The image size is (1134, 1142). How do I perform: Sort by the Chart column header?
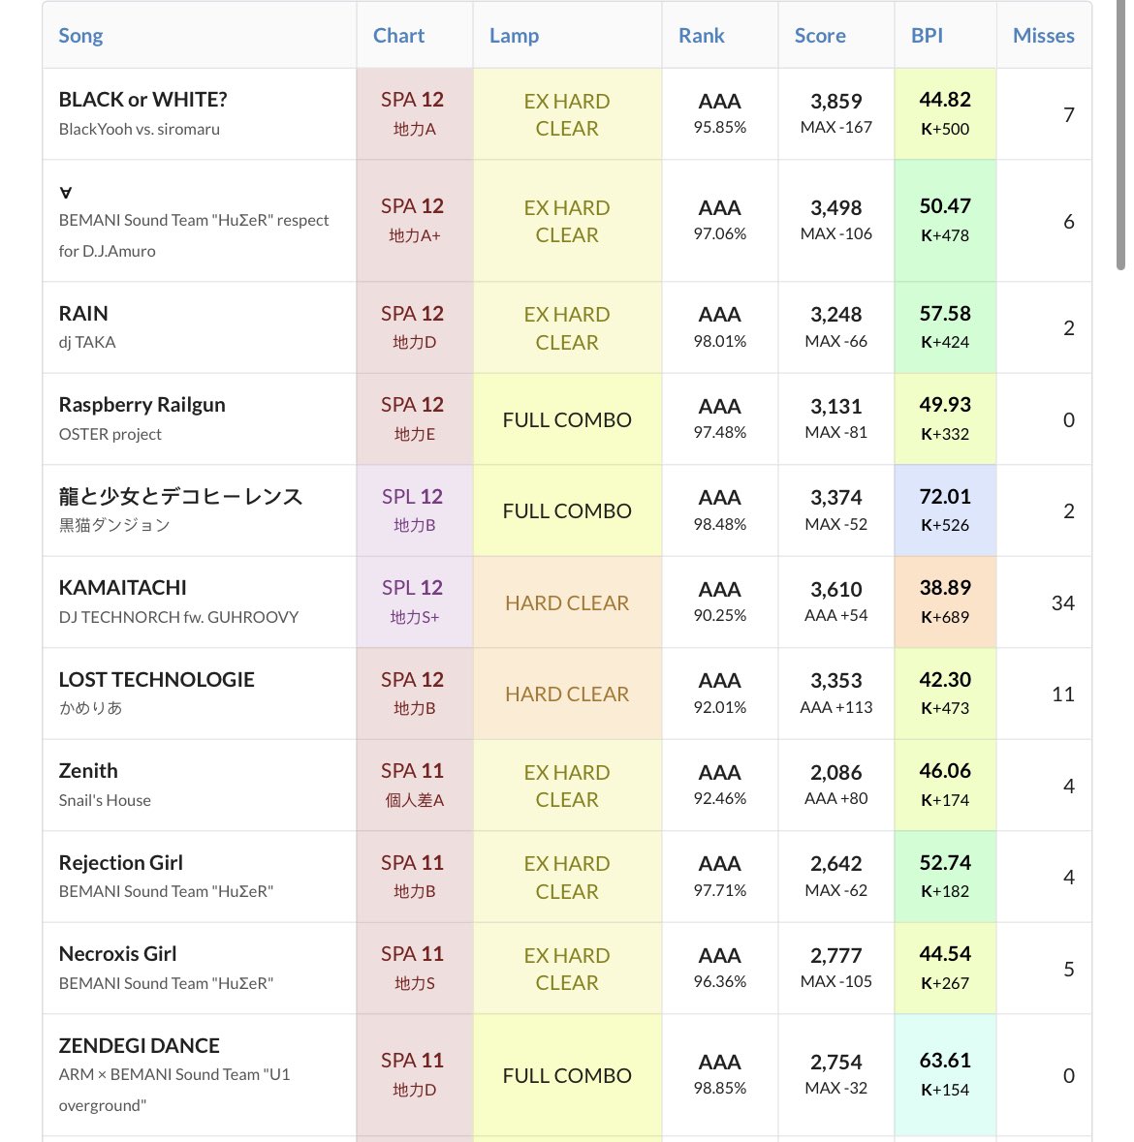point(398,36)
